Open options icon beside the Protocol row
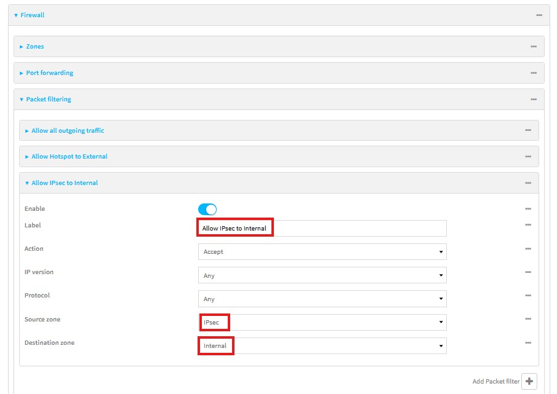This screenshot has width=557, height=394. click(528, 296)
